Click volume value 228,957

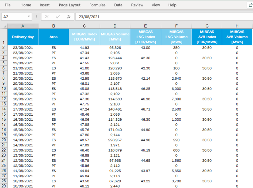click(x=115, y=140)
